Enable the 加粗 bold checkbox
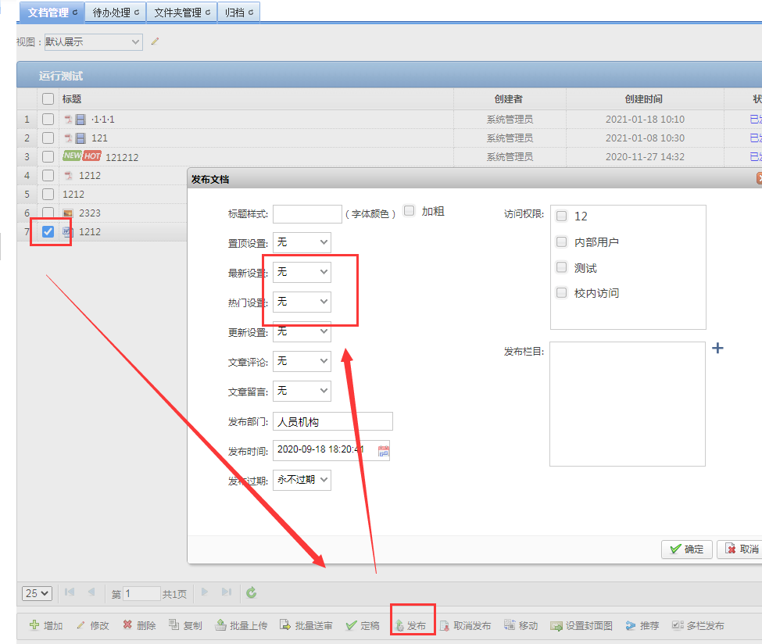Image resolution: width=762 pixels, height=644 pixels. [x=410, y=211]
